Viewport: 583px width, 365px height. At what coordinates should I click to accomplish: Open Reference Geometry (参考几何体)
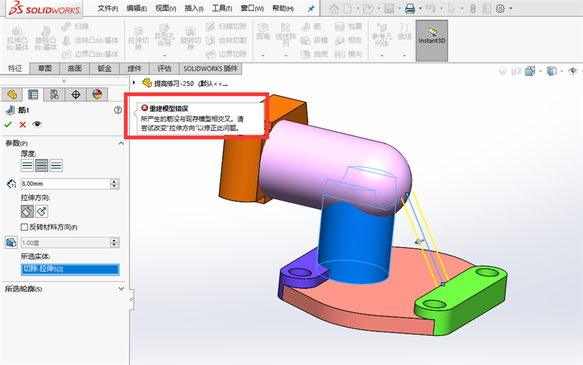pyautogui.click(x=382, y=34)
